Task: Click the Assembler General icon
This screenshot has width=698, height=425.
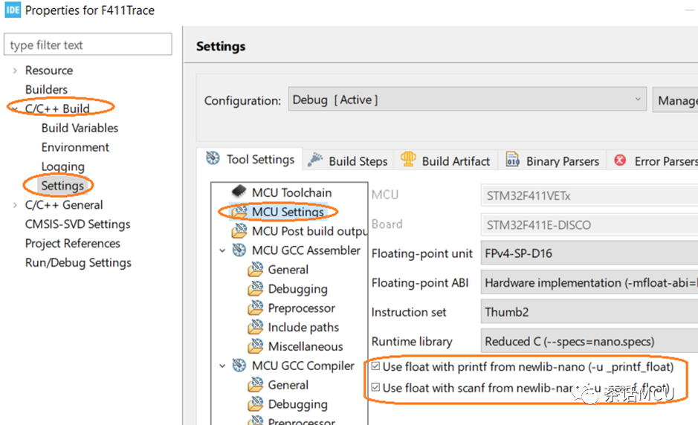Action: pyautogui.click(x=256, y=269)
